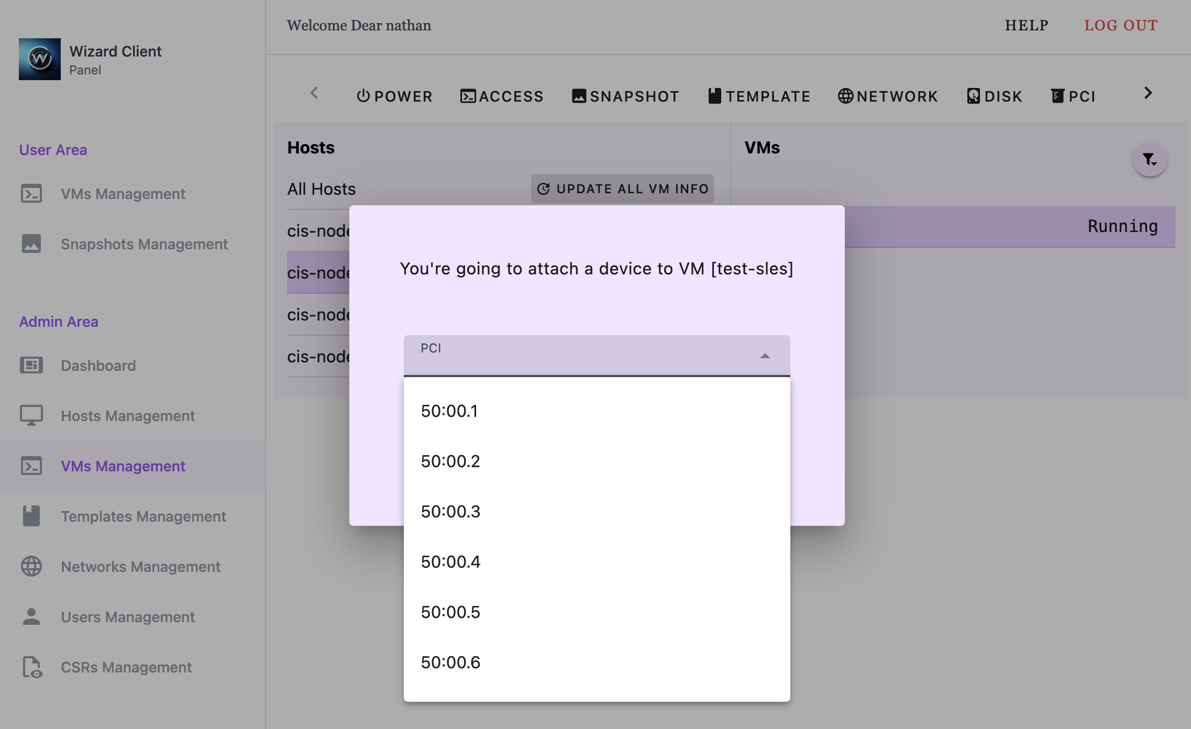Click the Networks Management globe icon

click(x=31, y=566)
